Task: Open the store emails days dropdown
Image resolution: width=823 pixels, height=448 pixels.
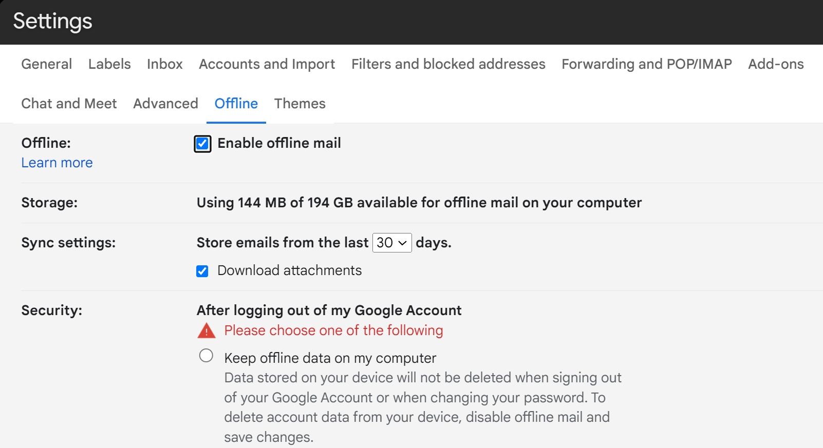Action: (x=391, y=242)
